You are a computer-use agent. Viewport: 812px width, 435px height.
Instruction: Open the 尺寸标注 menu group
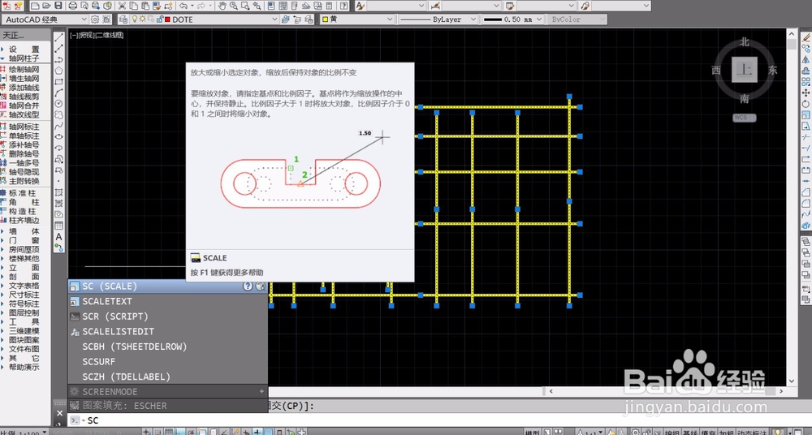[24, 295]
